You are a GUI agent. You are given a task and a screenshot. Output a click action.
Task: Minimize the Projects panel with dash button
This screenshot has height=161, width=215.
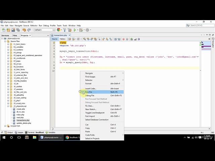point(48,36)
